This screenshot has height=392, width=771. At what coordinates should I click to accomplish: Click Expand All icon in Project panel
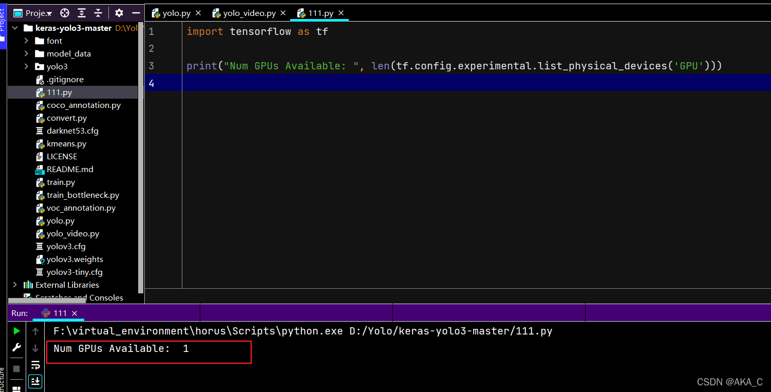tap(82, 13)
